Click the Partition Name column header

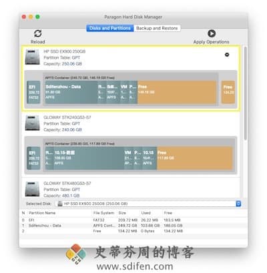(x=42, y=213)
